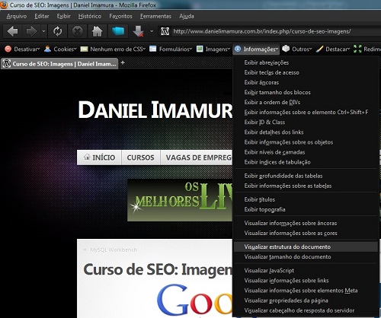Click the Daniel Imamura site title
Screen dimensions: 381x318
click(155, 110)
